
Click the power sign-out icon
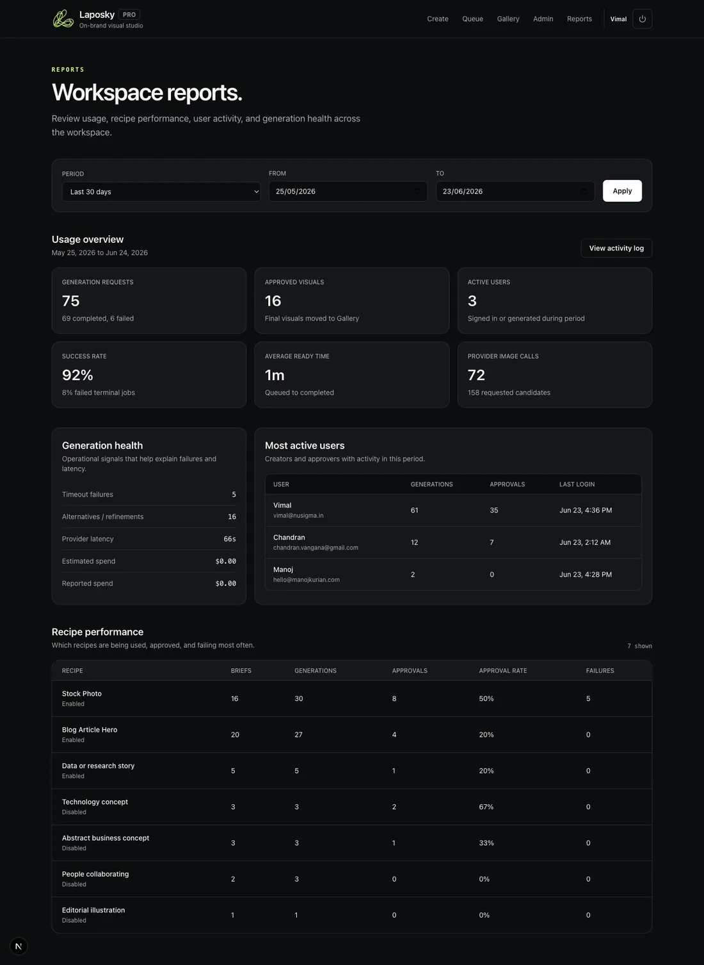point(642,19)
